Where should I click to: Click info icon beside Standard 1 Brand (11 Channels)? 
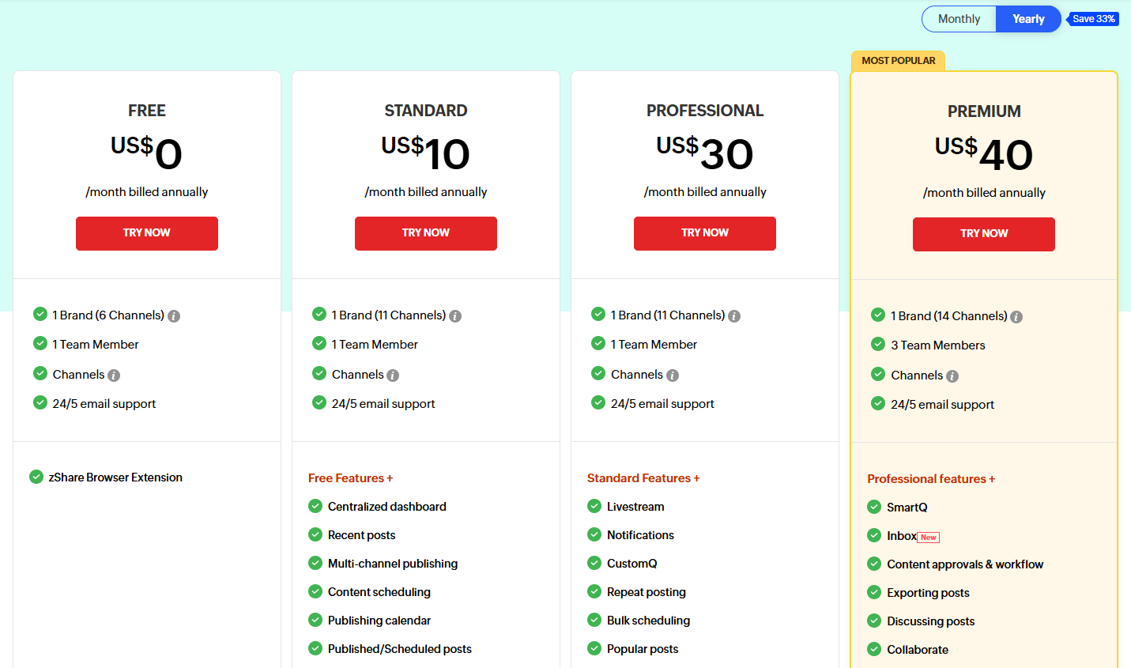pos(455,316)
